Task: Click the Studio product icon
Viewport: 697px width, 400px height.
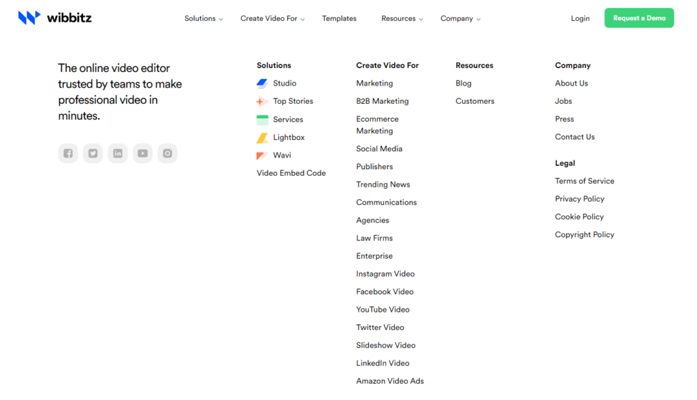Action: click(x=262, y=84)
